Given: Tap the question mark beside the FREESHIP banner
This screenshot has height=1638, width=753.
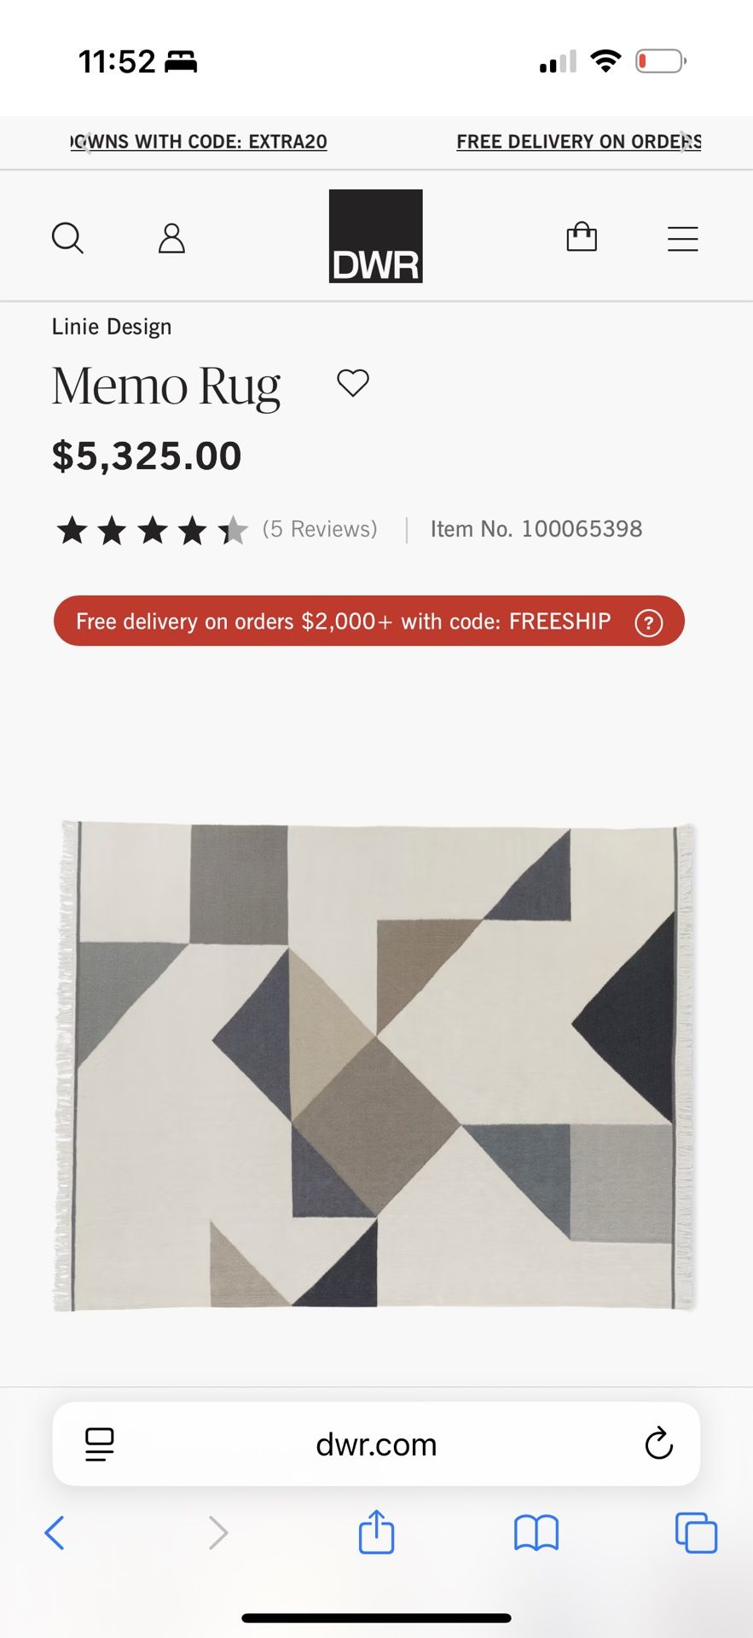Looking at the screenshot, I should 649,624.
